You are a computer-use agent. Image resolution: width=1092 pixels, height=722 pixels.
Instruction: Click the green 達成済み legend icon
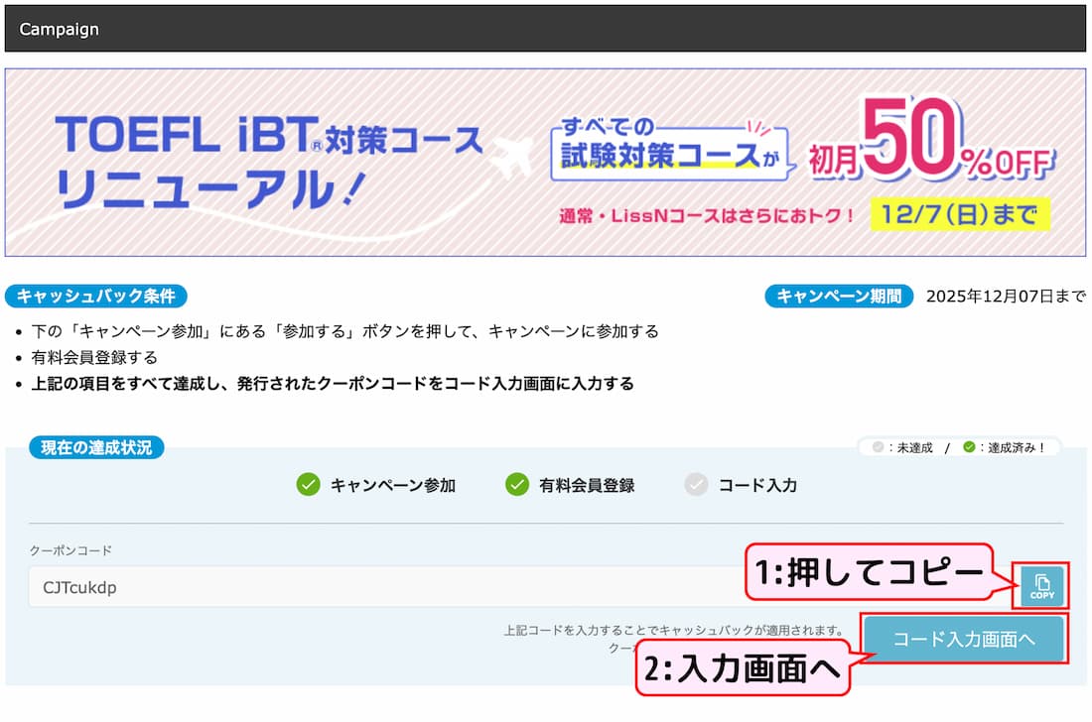tap(969, 447)
